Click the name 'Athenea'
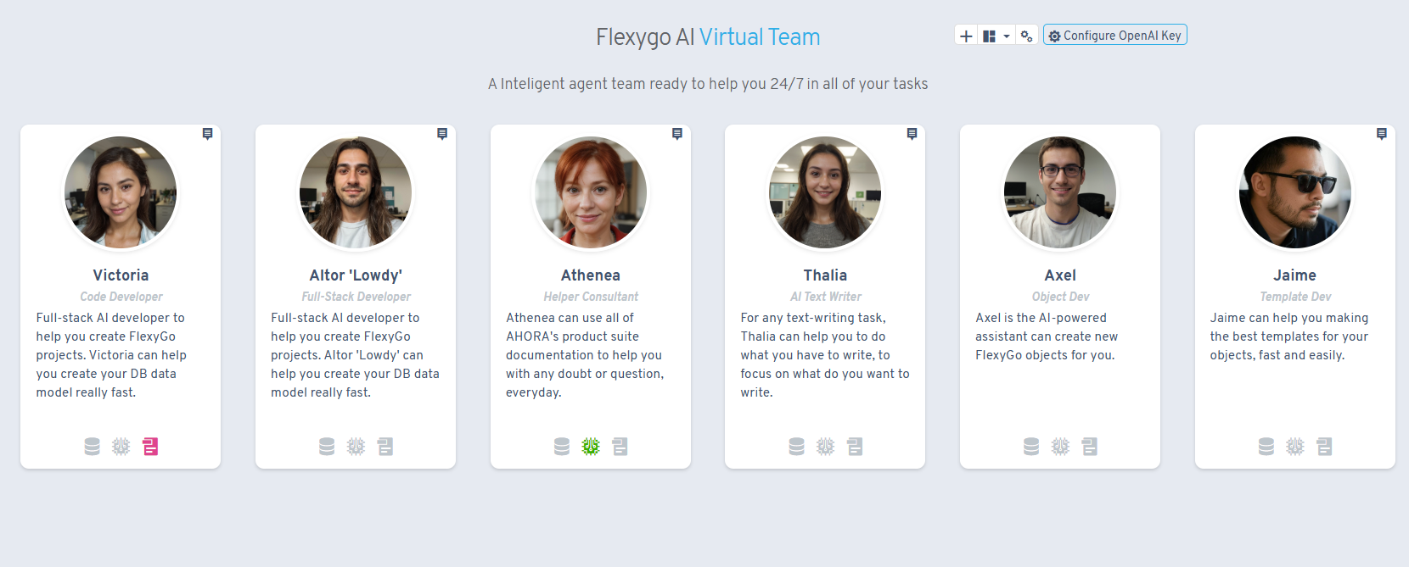 (591, 275)
